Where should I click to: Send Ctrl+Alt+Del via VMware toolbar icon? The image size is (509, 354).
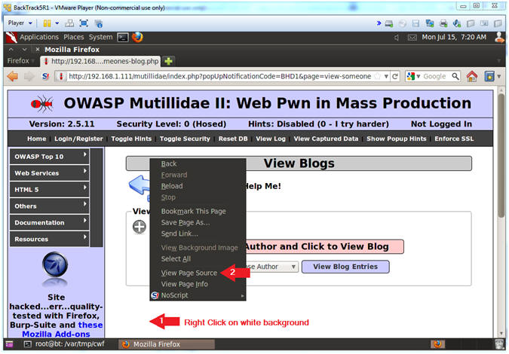click(x=69, y=23)
